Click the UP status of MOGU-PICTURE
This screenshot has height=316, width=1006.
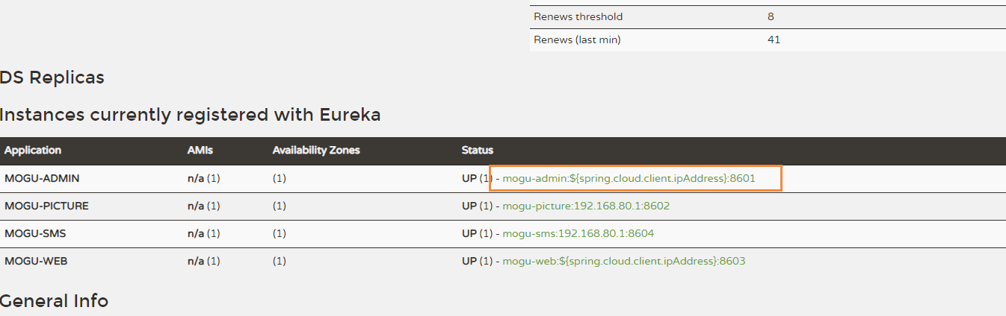[469, 206]
